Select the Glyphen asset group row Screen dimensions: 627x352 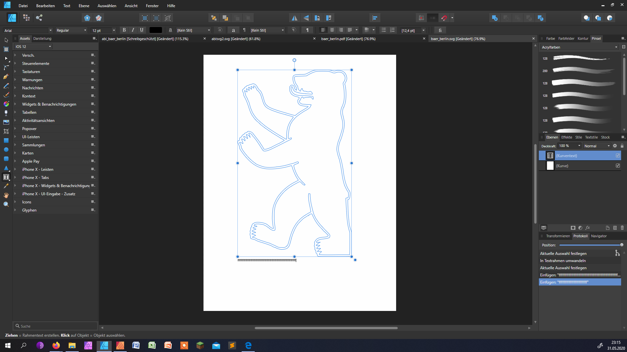coord(56,210)
